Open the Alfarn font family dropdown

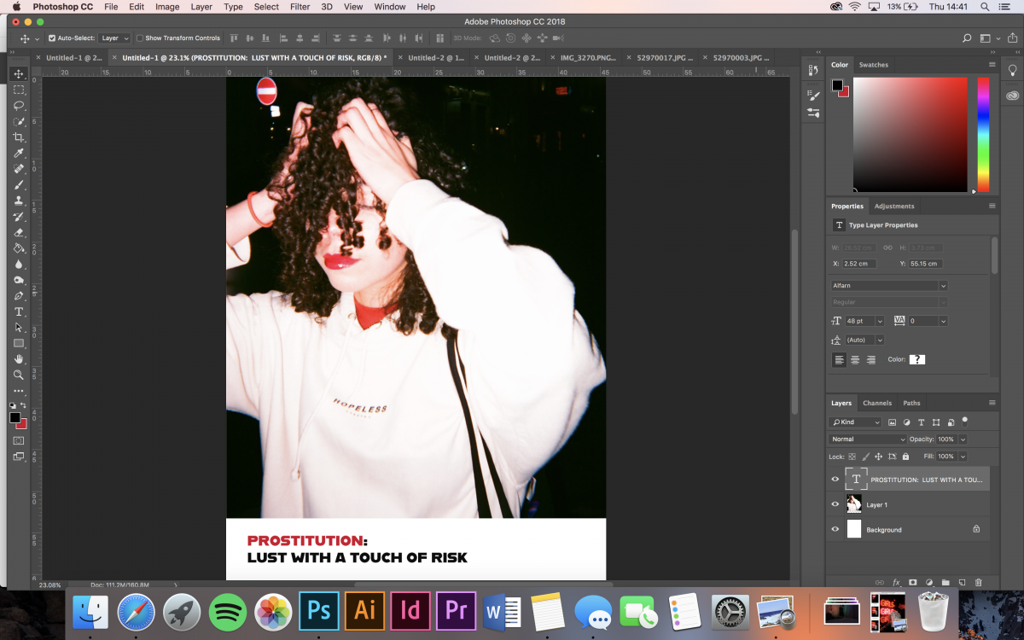942,286
